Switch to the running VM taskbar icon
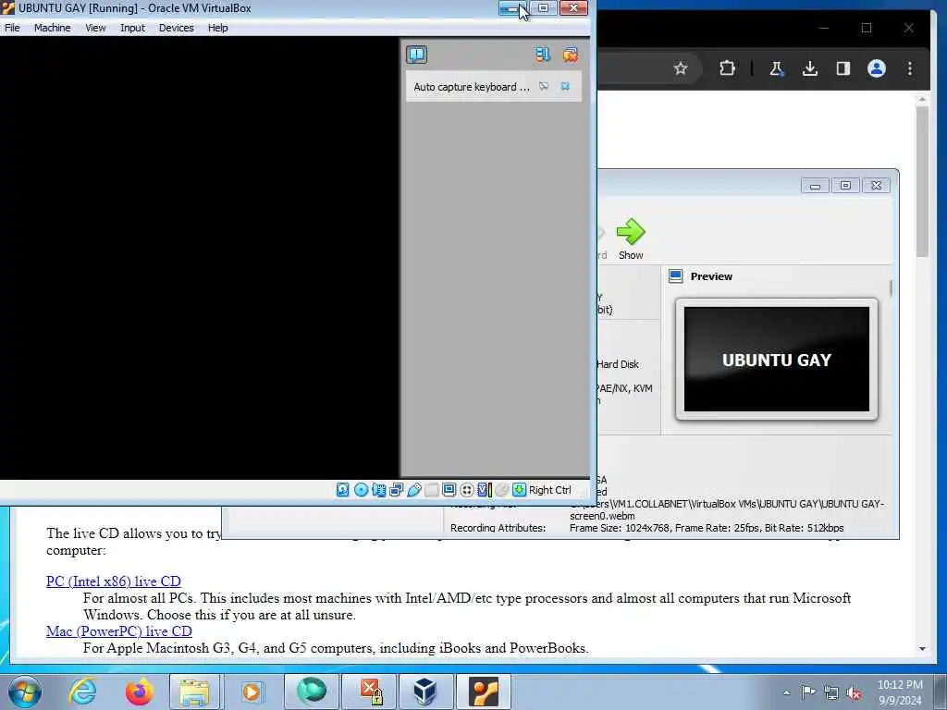947x710 pixels. point(484,692)
